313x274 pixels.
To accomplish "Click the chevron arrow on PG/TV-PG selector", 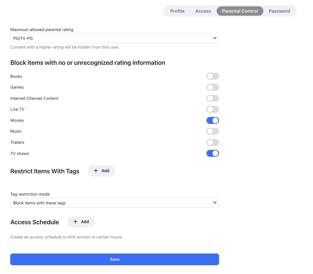I will click(215, 38).
